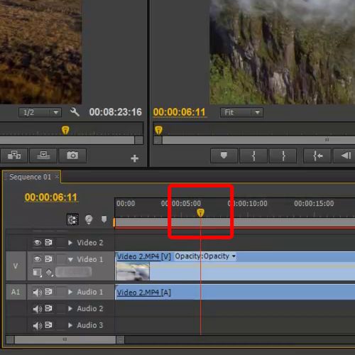Toggle Video 2 track eye visibility
Screen dimensions: 355x355
(x=38, y=243)
